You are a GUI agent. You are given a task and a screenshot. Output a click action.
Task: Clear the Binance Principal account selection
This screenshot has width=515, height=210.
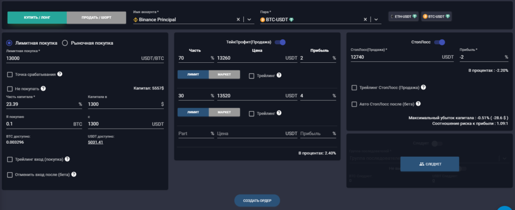click(238, 20)
